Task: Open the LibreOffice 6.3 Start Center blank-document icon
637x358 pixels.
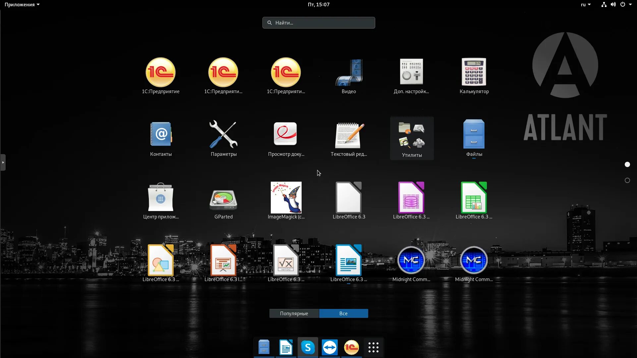Action: [x=349, y=201]
